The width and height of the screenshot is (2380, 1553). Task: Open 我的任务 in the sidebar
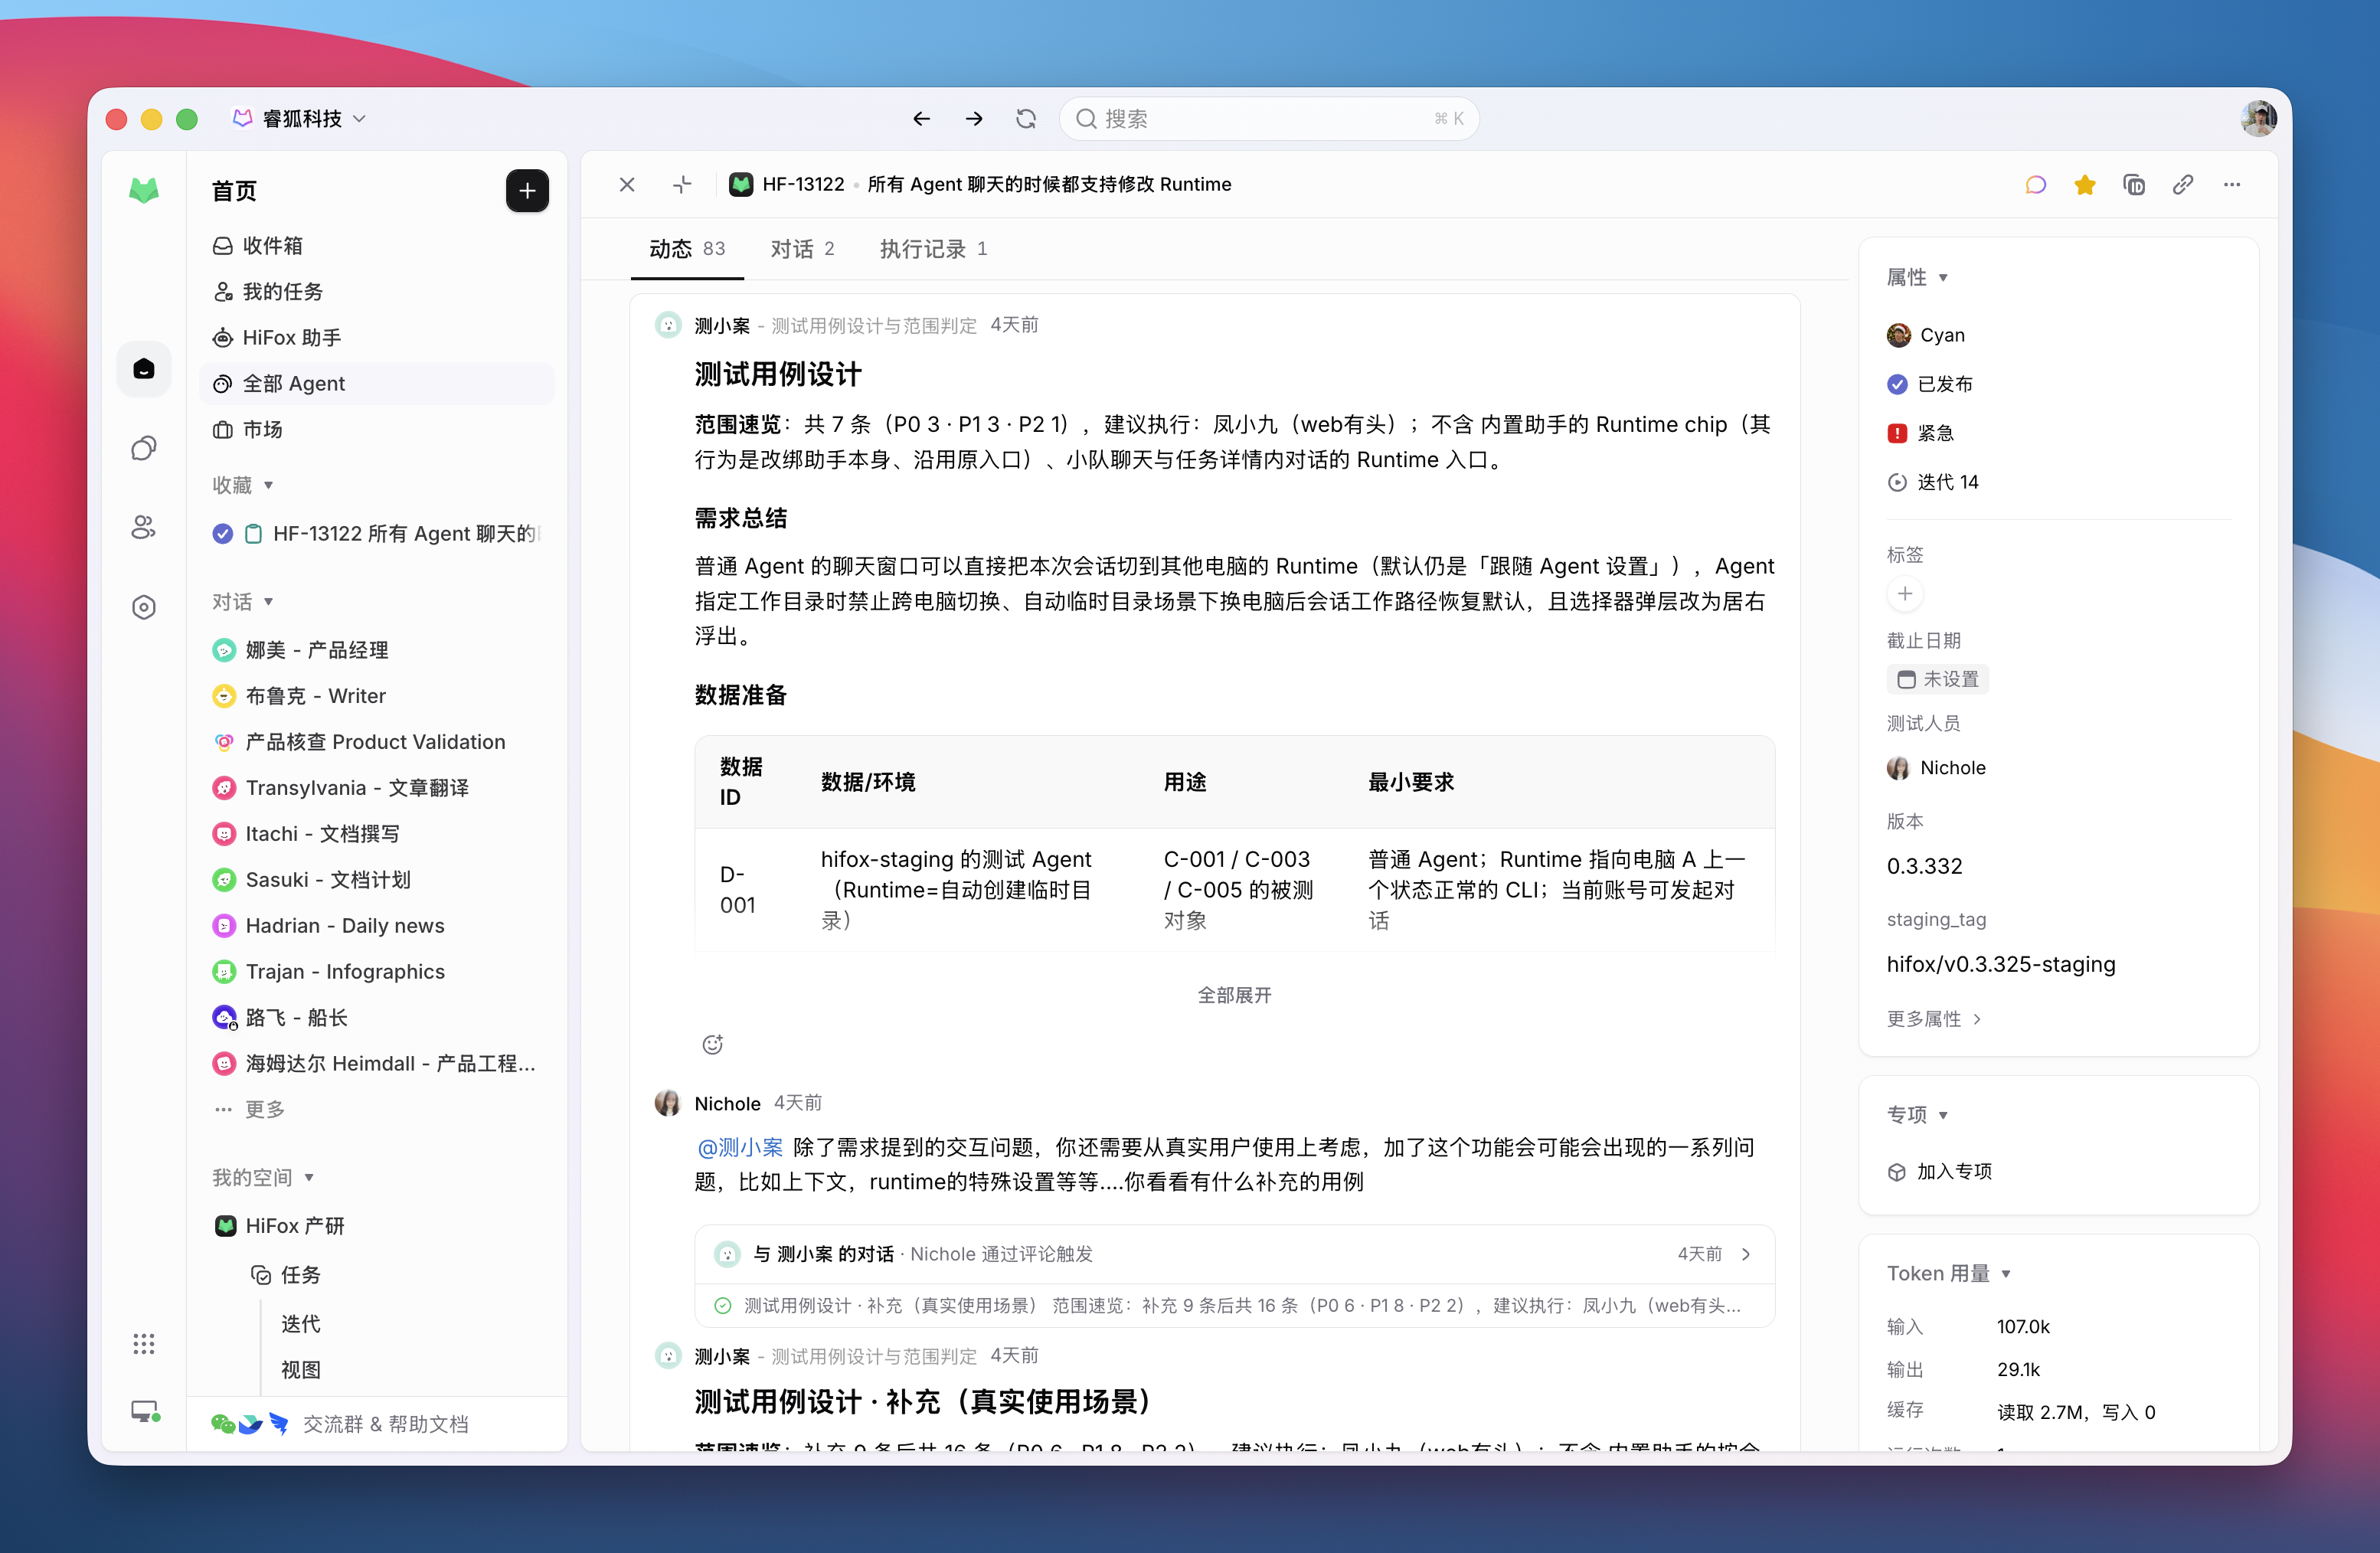(x=376, y=292)
